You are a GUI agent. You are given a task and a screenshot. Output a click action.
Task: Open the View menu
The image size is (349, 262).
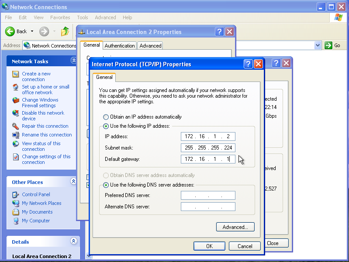[38, 17]
